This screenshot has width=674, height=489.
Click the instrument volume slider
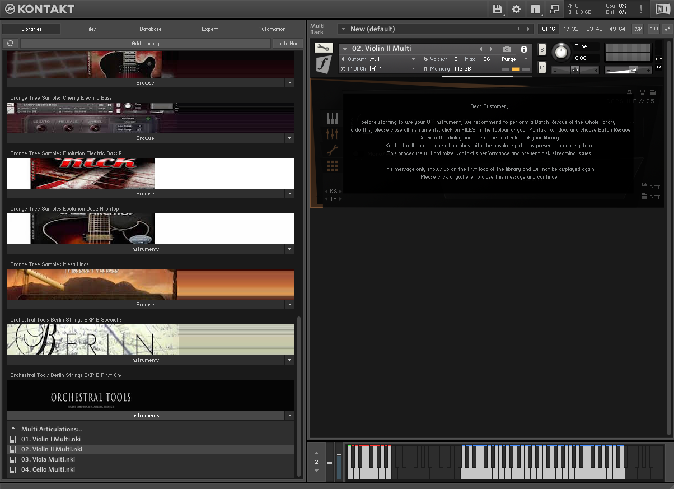point(629,69)
